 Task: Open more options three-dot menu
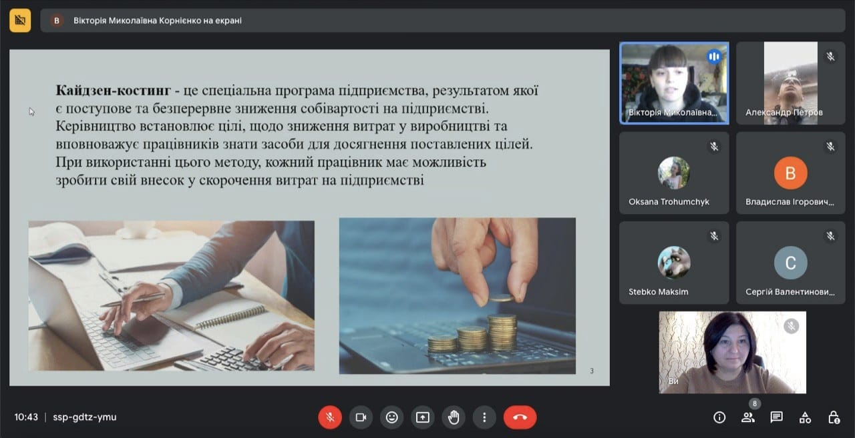(484, 417)
